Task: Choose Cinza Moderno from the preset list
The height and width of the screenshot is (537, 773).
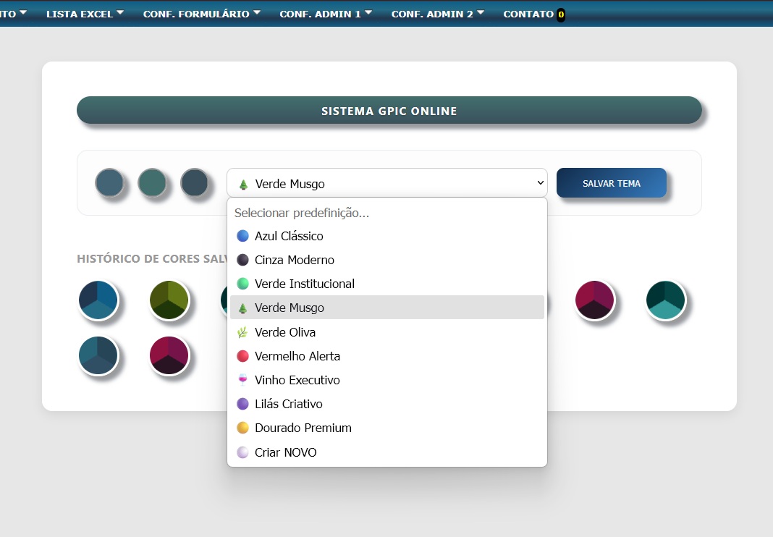Action: pyautogui.click(x=294, y=260)
